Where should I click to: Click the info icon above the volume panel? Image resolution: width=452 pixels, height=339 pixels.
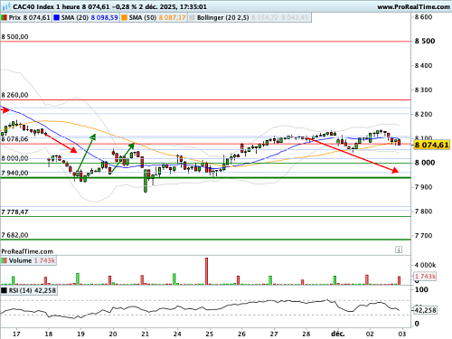click(399, 250)
